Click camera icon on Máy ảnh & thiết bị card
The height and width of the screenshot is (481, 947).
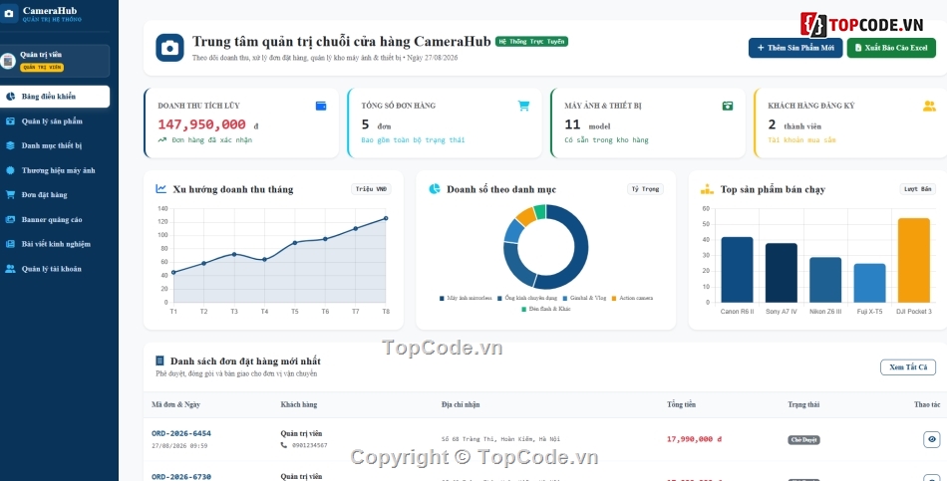(x=727, y=107)
